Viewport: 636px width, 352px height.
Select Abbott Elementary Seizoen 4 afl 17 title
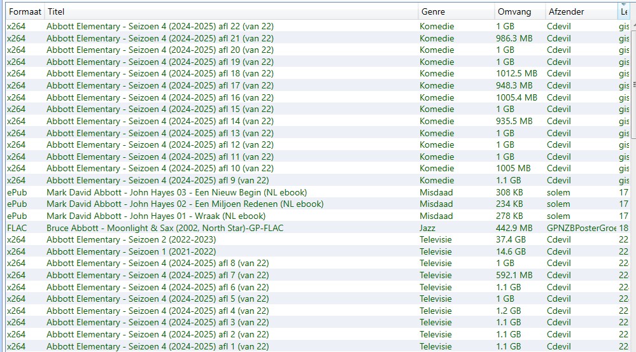160,85
